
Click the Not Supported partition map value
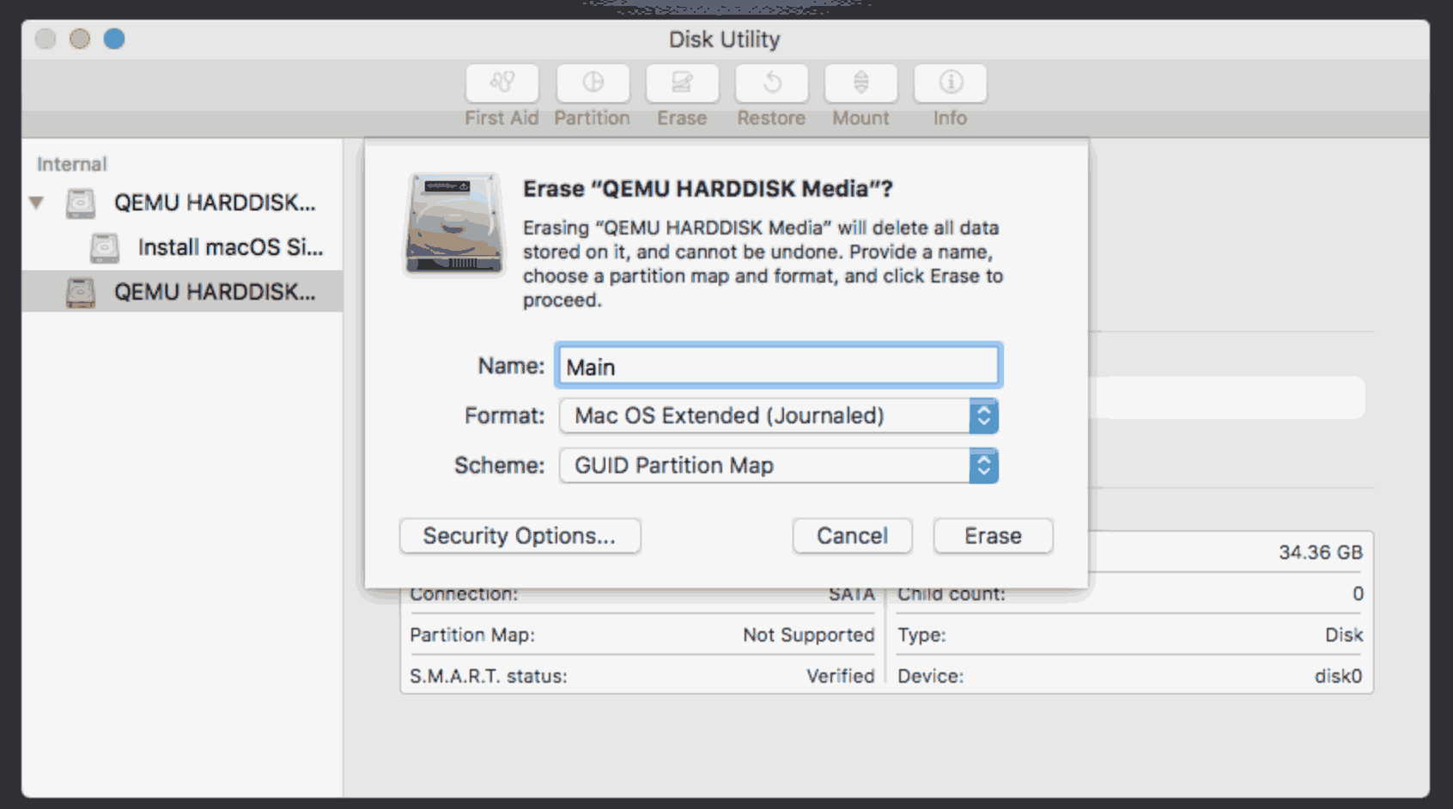(808, 635)
